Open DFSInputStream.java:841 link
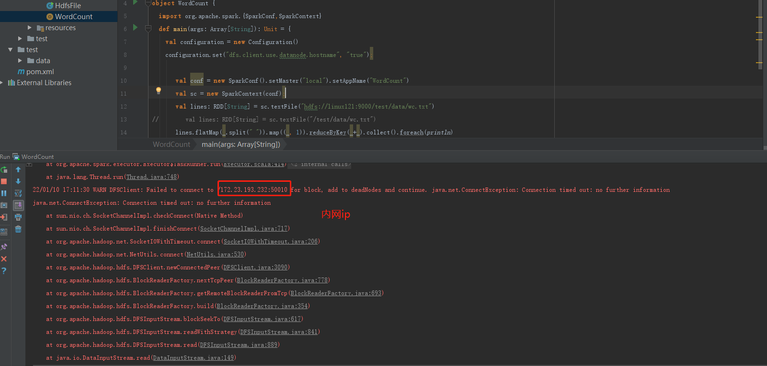 279,332
